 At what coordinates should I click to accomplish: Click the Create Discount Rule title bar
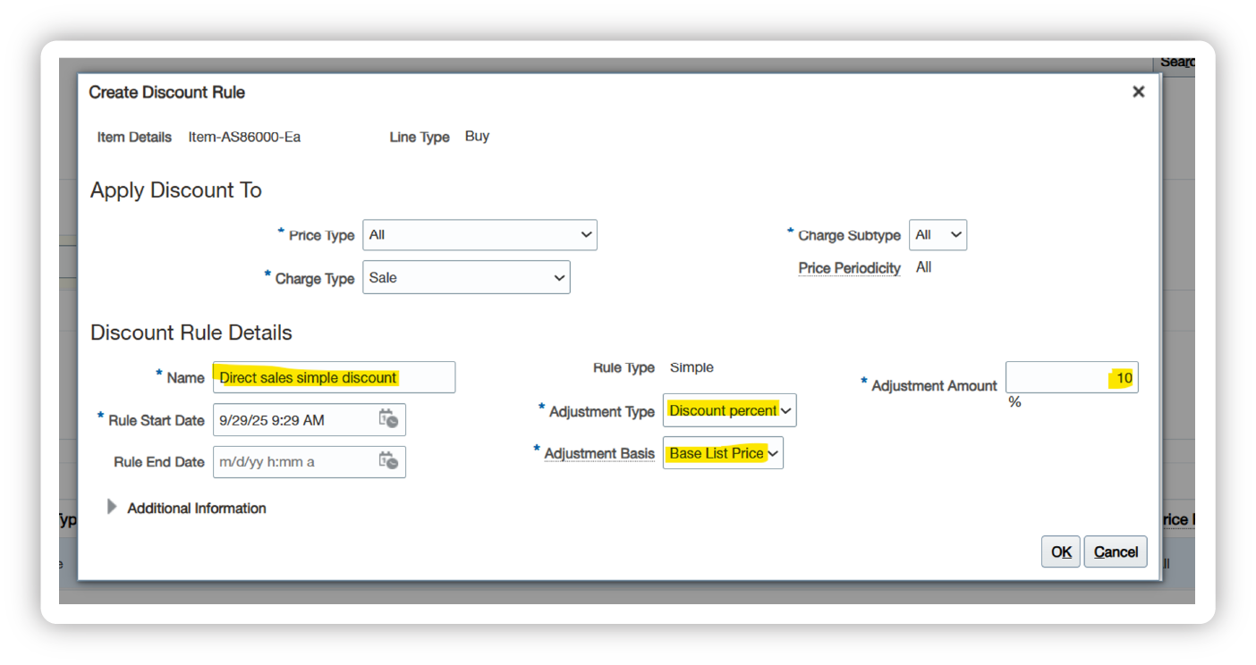click(x=537, y=92)
